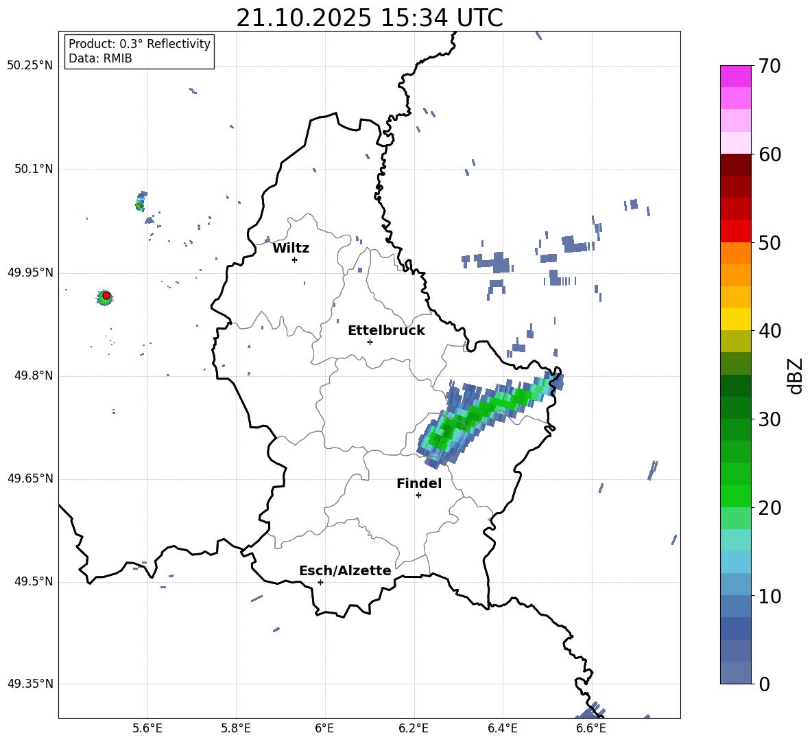Click the 6.6°E longitude label
This screenshot has height=742, width=812.
(591, 728)
